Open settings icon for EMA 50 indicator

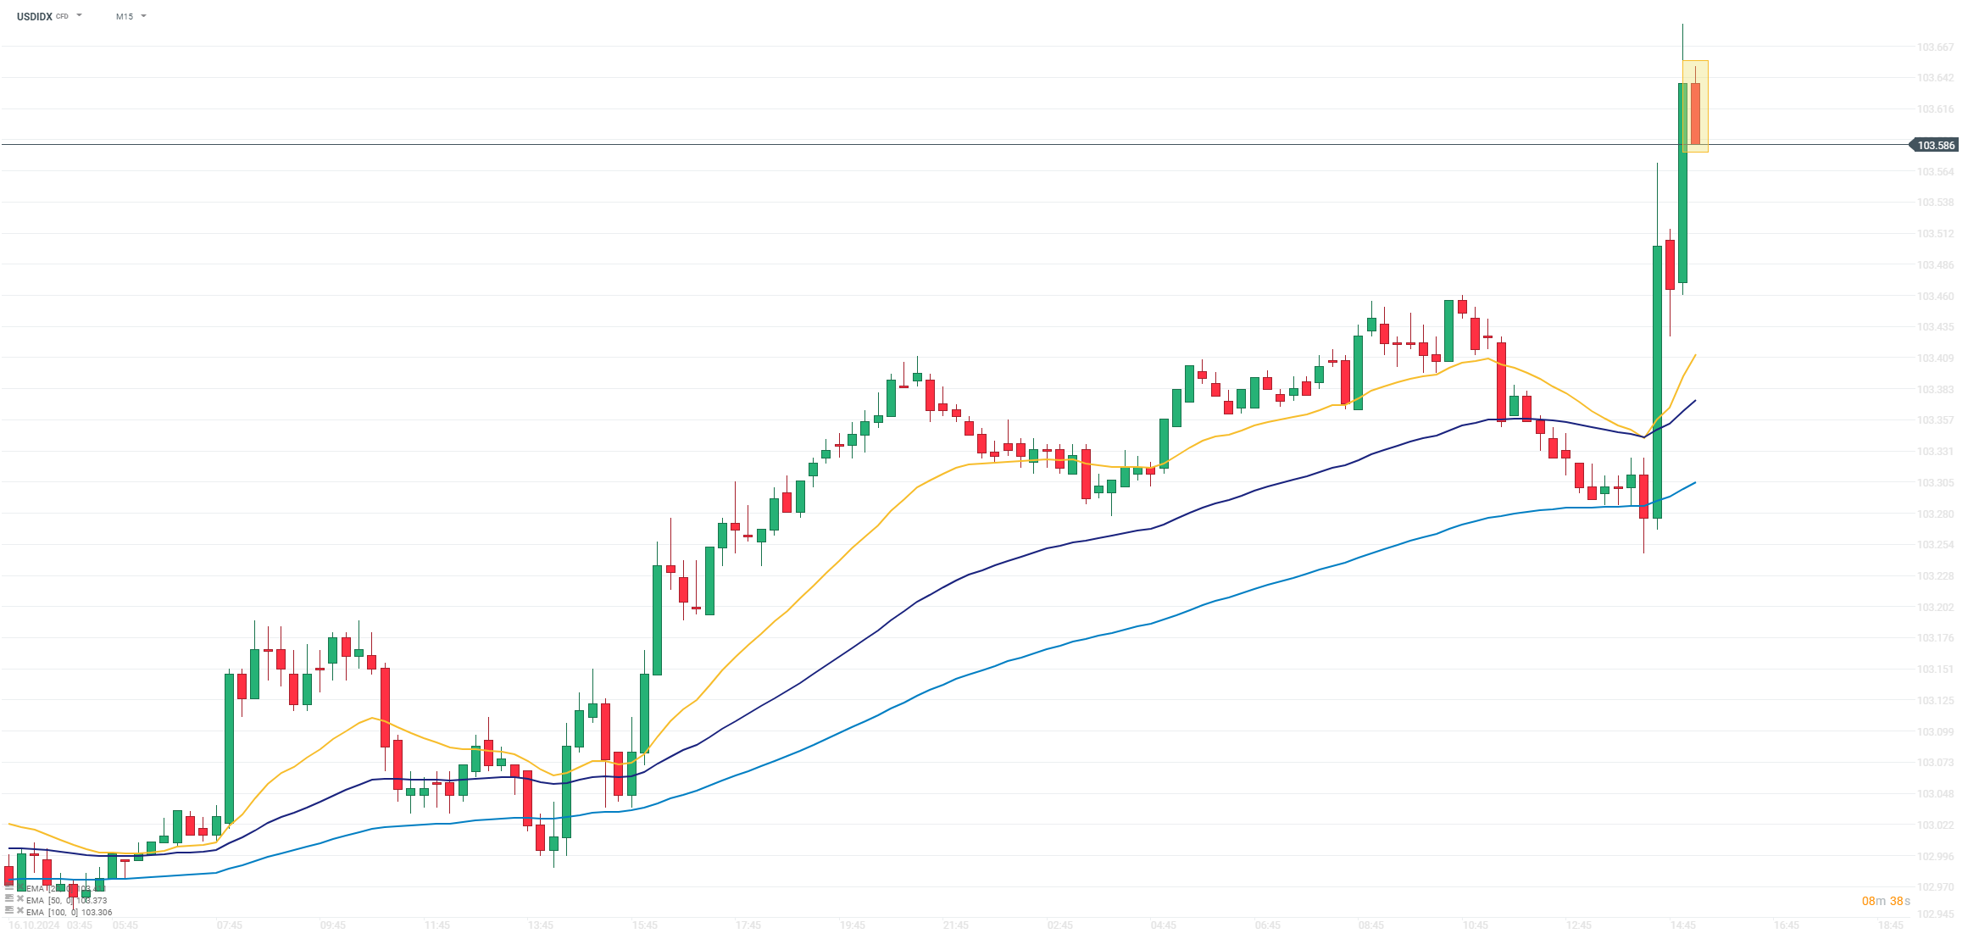pos(9,899)
